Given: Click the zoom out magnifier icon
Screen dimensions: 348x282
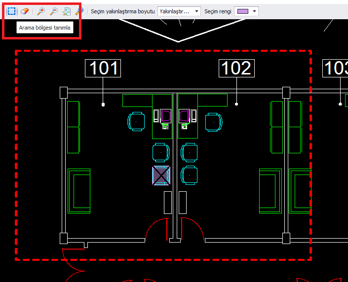Looking at the screenshot, I should click(x=54, y=11).
